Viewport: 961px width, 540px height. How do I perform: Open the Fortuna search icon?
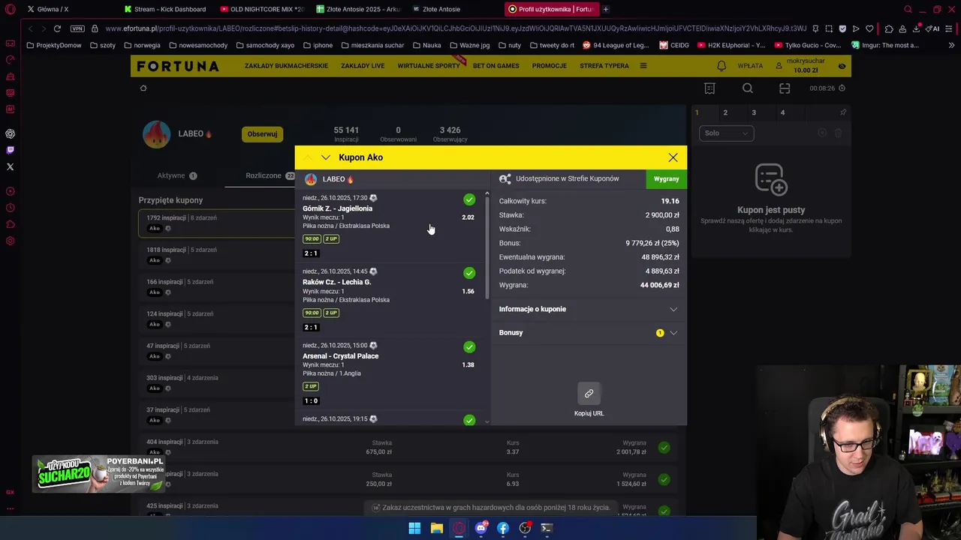click(x=747, y=88)
